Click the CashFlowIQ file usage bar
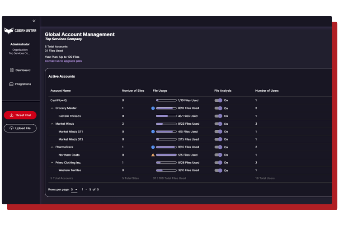This screenshot has height=226, width=339. pyautogui.click(x=166, y=100)
